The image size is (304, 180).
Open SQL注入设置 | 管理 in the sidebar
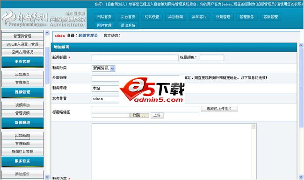click(x=22, y=44)
